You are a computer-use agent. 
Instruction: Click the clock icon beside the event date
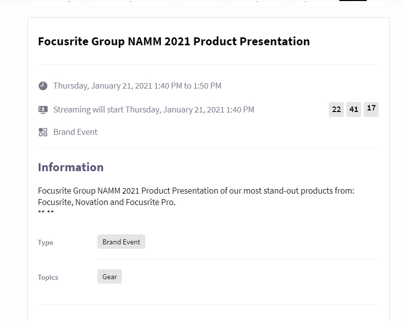[43, 86]
